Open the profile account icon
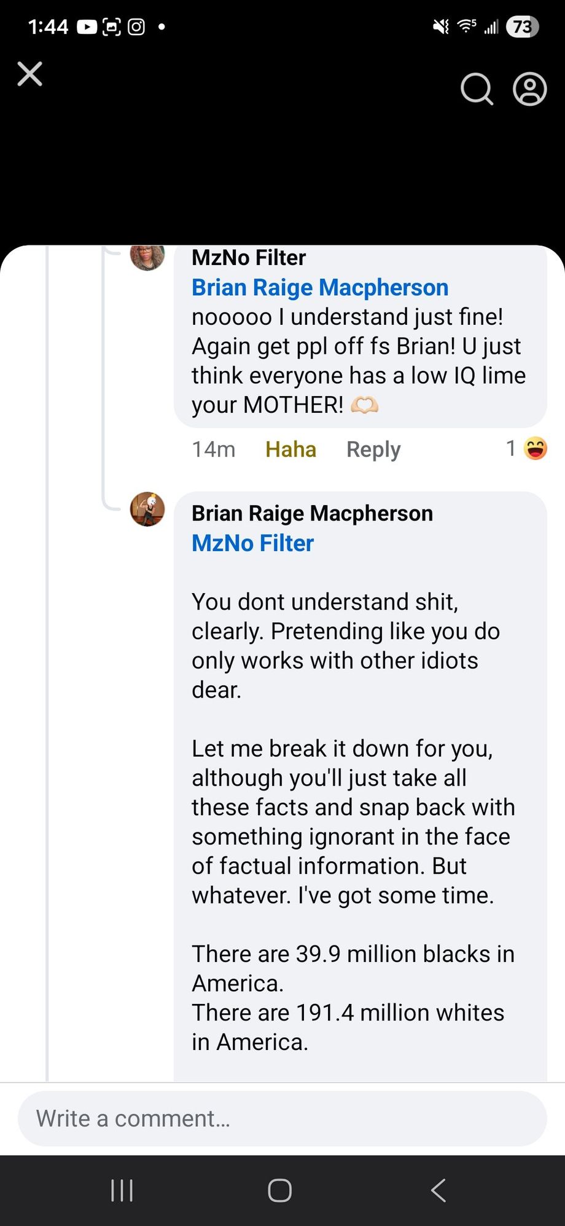The image size is (565, 1226). click(529, 90)
